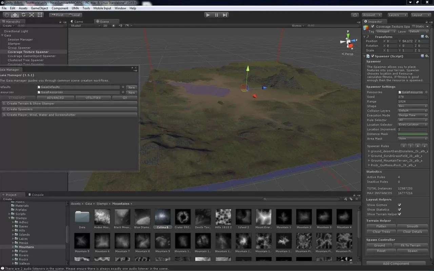434x271 pixels.
Task: Select the Scale tool in the toolbar
Action: click(32, 15)
